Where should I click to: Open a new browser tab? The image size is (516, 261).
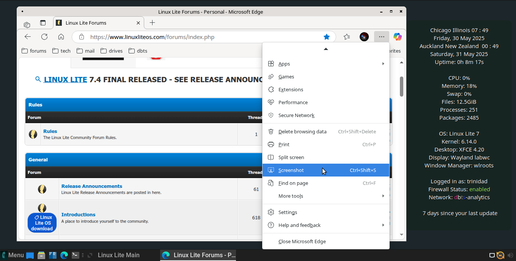pos(152,23)
